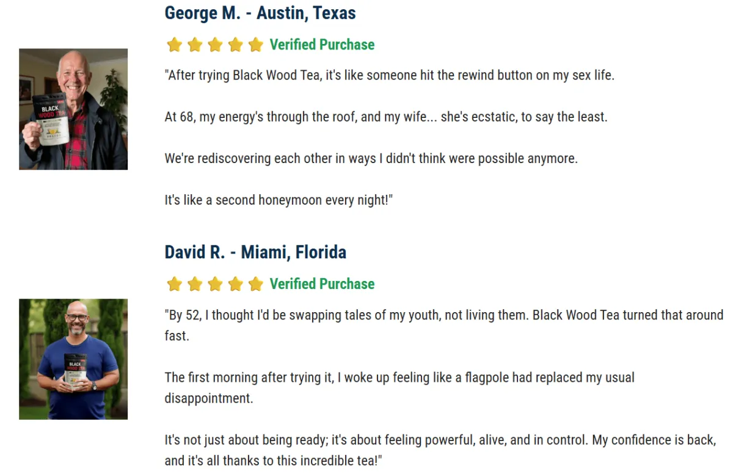733x474 pixels.
Task: Click the sentence starting "At 68, my energy's"
Action: click(386, 117)
